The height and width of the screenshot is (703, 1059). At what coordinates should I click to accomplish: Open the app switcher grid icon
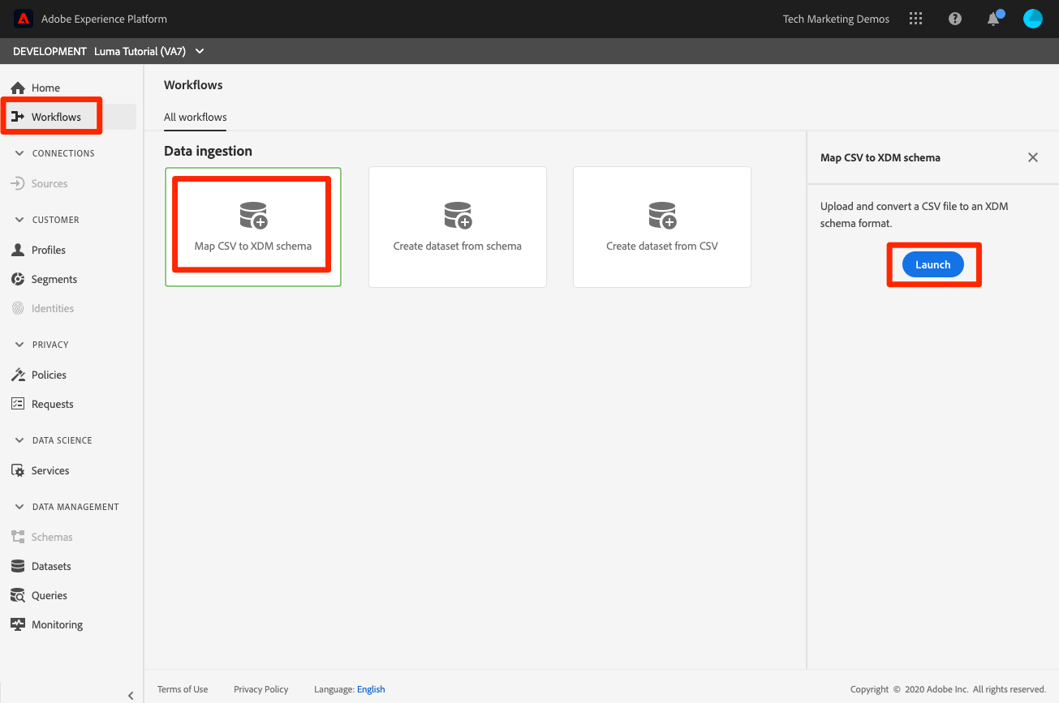(916, 19)
